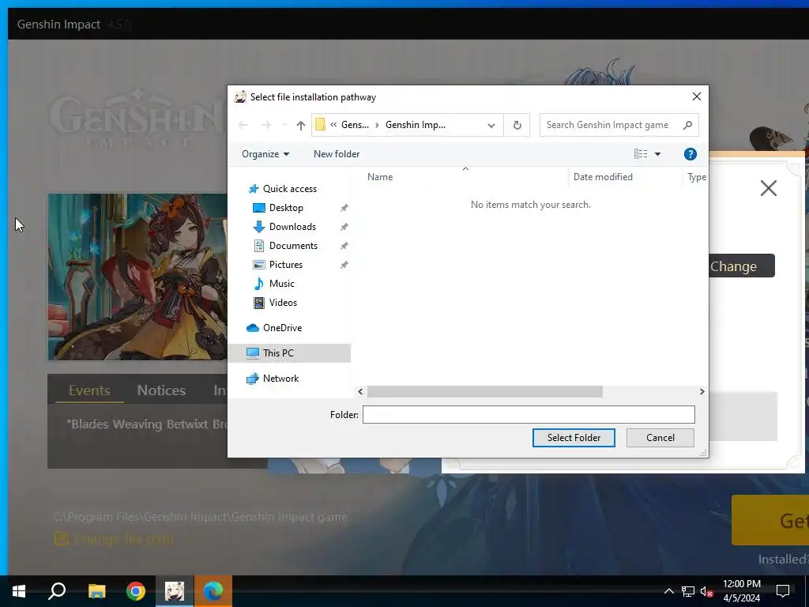Cancel the folder selection dialog
The width and height of the screenshot is (809, 607).
coord(660,438)
